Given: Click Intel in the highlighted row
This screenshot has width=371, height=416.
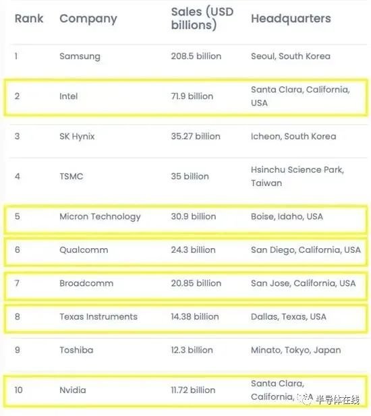Looking at the screenshot, I should point(69,96).
